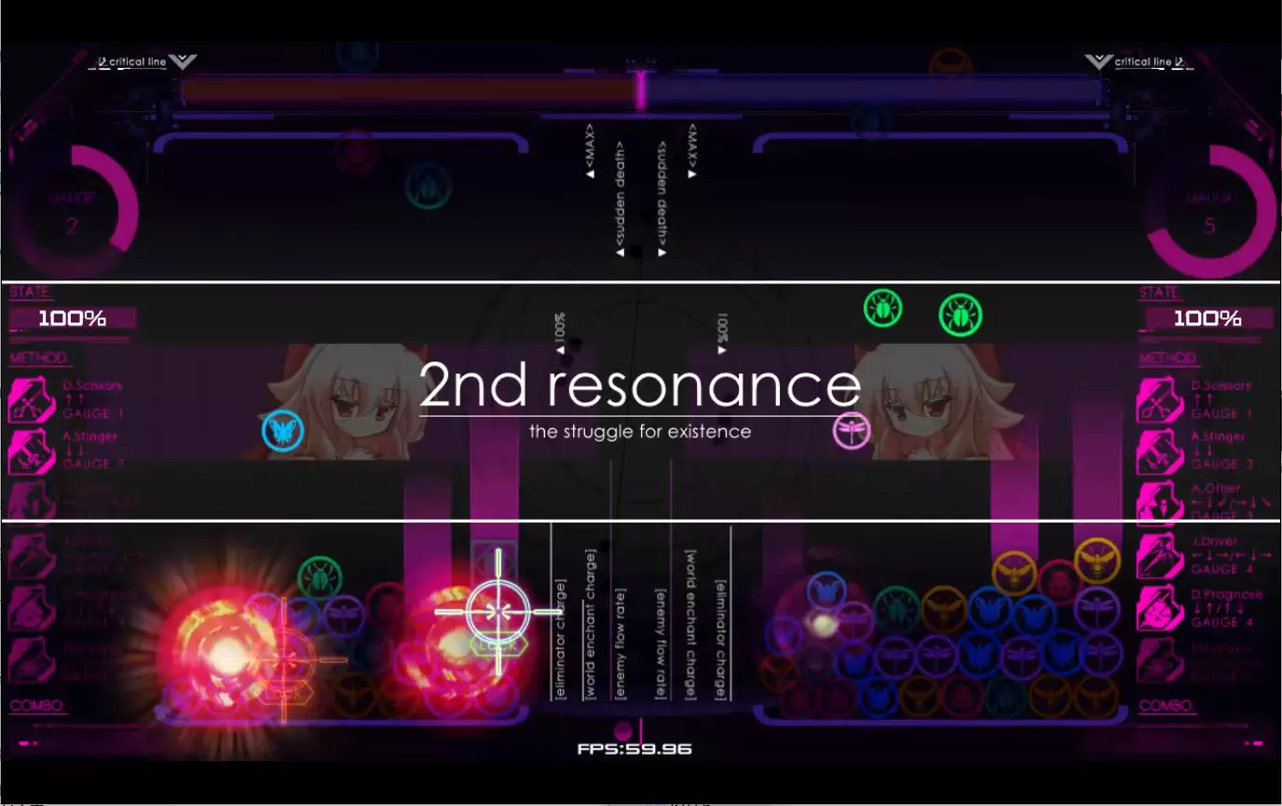Click the white crosshair reticle in left field
The height and width of the screenshot is (806, 1282).
498,611
